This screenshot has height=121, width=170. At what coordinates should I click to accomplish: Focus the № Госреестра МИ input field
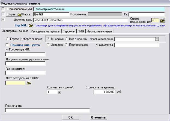(x=25, y=54)
